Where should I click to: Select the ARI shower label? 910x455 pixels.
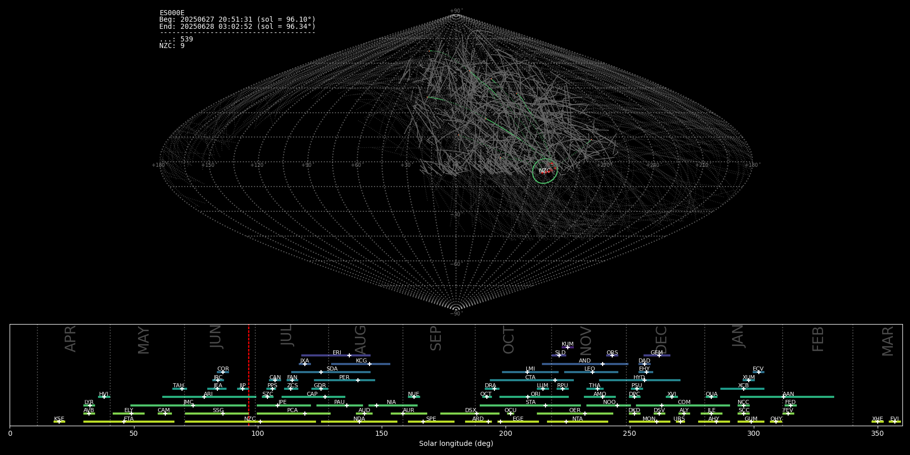pos(208,394)
